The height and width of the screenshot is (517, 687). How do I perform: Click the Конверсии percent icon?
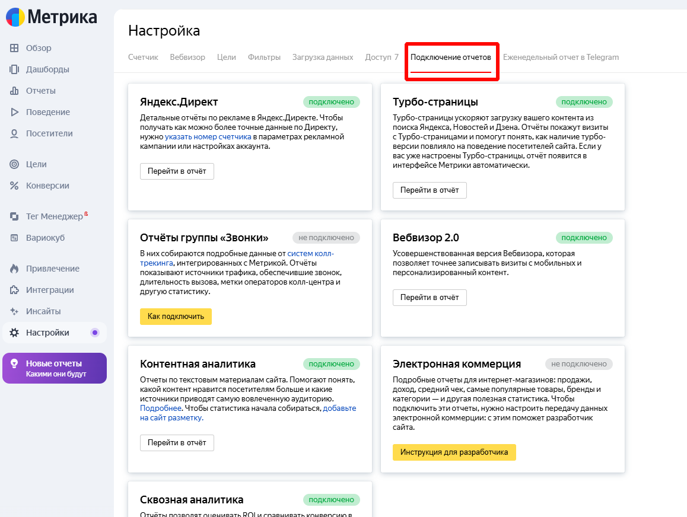(x=14, y=186)
